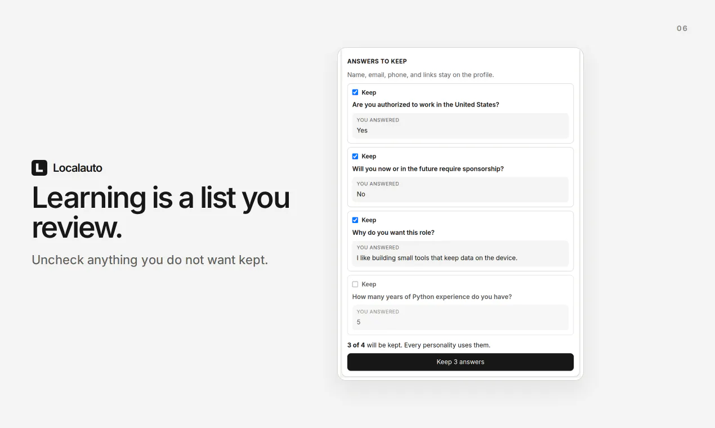The height and width of the screenshot is (428, 715).
Task: Click the '3 of 4 will be kept' summary
Action: 419,345
